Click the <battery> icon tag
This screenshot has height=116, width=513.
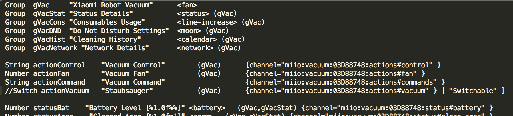pyautogui.click(x=207, y=108)
